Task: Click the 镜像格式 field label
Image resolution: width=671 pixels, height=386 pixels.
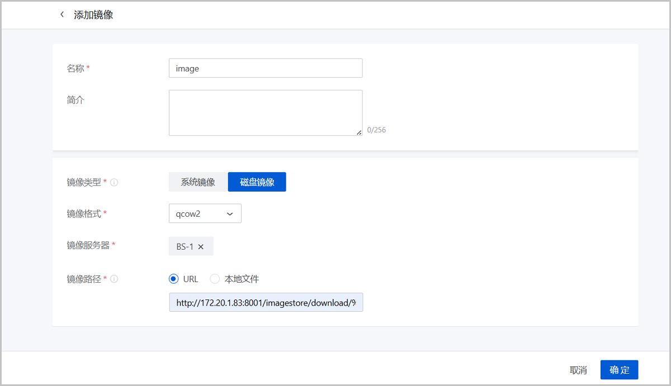Action: 84,213
